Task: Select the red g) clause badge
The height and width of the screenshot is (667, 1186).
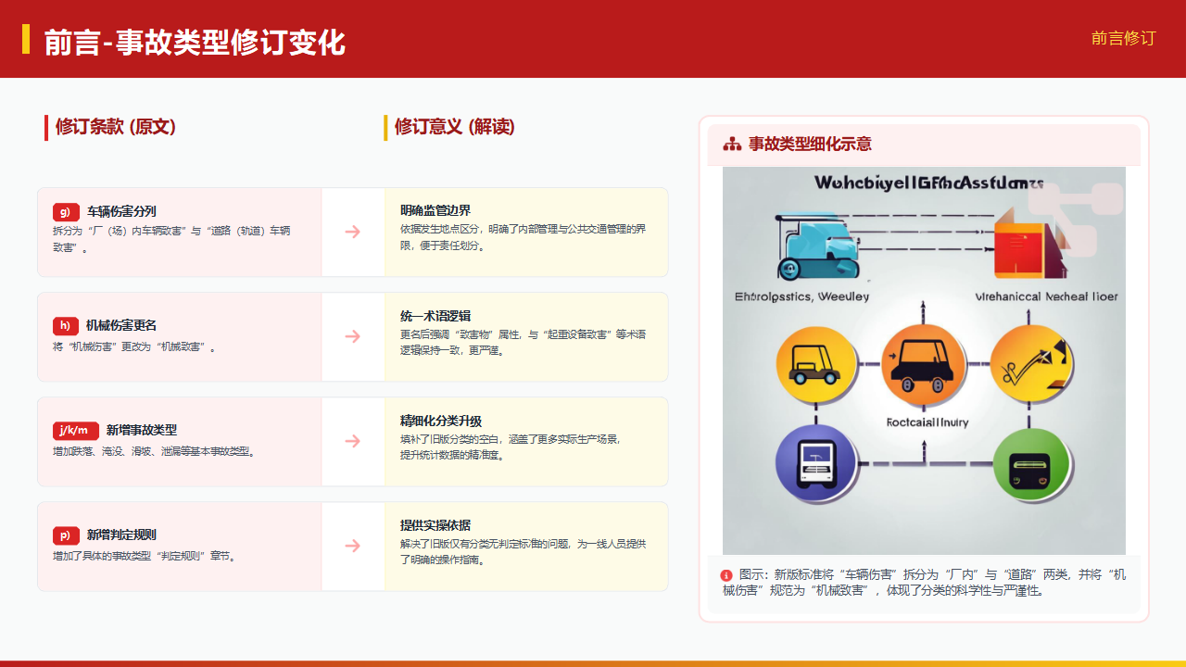Action: tap(66, 211)
